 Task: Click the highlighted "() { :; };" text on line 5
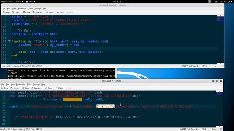105,106
